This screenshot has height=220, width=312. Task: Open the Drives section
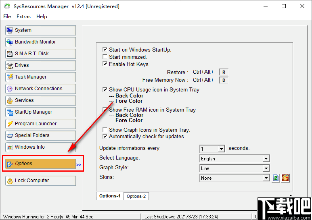(x=41, y=65)
